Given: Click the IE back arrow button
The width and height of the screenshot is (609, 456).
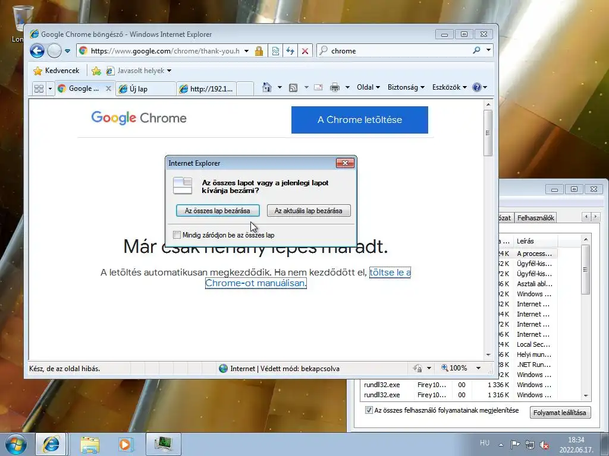Looking at the screenshot, I should 37,51.
